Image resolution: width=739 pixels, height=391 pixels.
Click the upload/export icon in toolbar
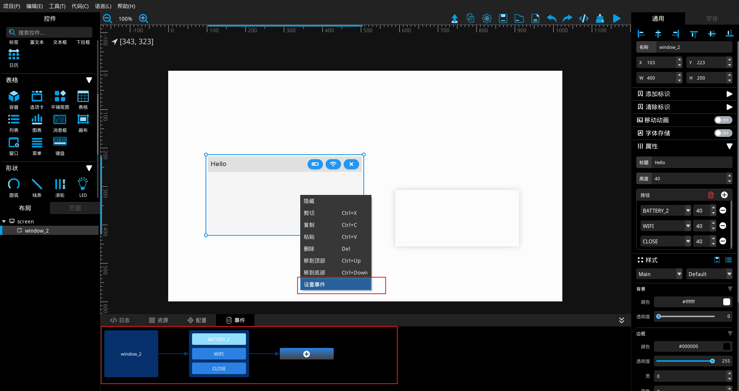pos(455,18)
